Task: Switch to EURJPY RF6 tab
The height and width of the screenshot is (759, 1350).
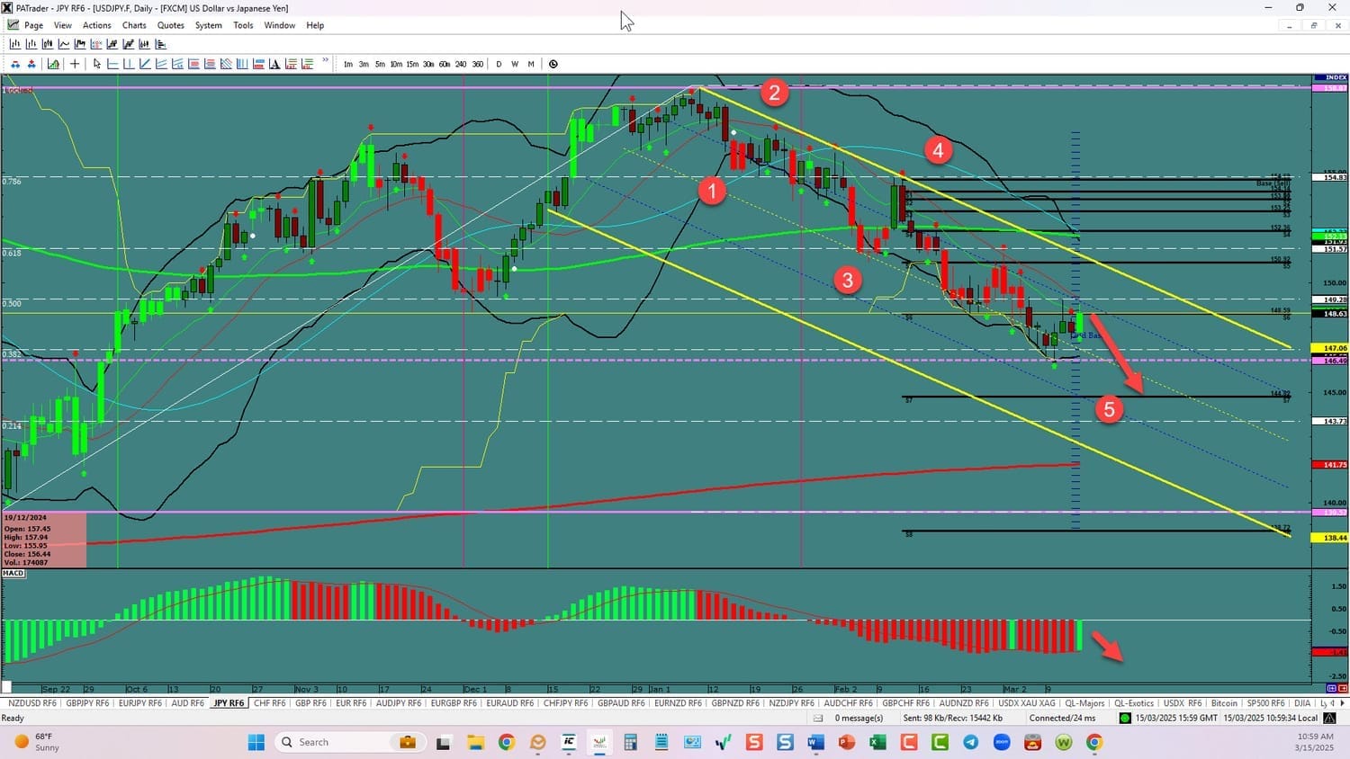Action: click(x=139, y=703)
